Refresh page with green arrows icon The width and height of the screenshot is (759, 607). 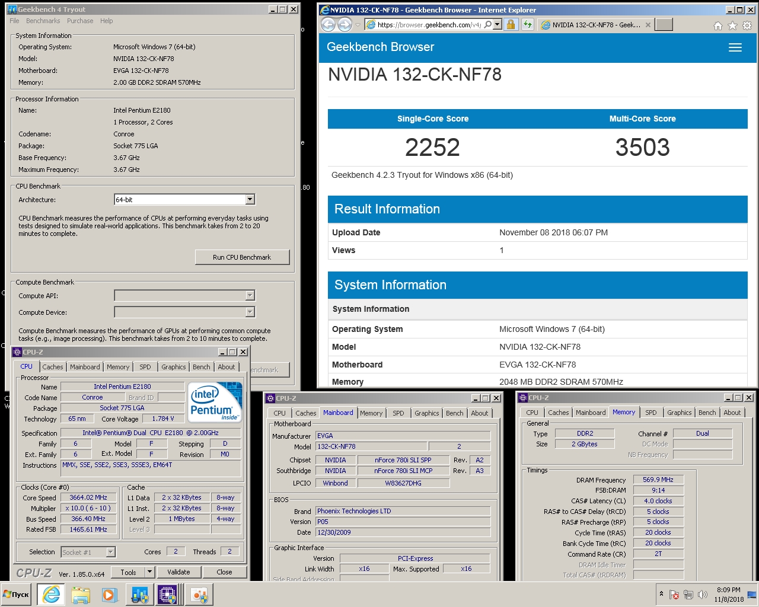pyautogui.click(x=527, y=25)
